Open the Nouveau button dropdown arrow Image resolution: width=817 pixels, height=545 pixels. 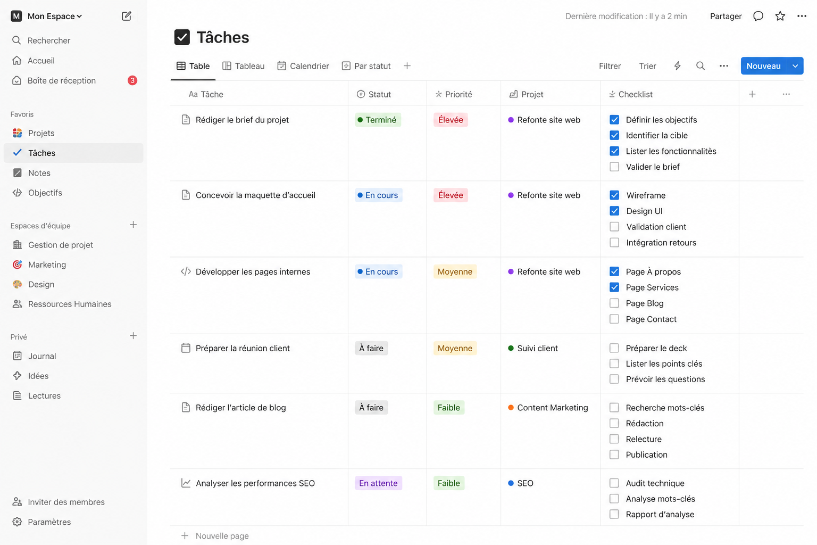tap(795, 65)
